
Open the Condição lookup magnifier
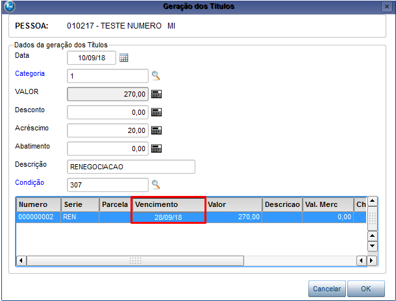156,185
